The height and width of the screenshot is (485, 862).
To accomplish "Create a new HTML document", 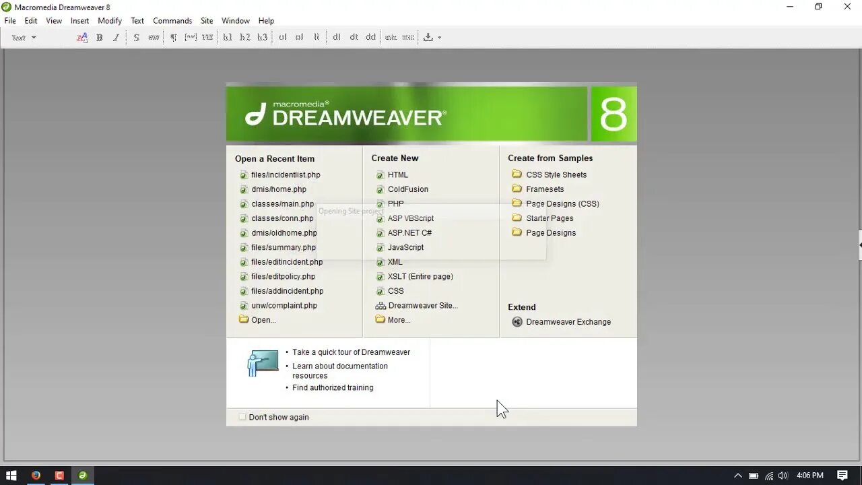I will 397,175.
